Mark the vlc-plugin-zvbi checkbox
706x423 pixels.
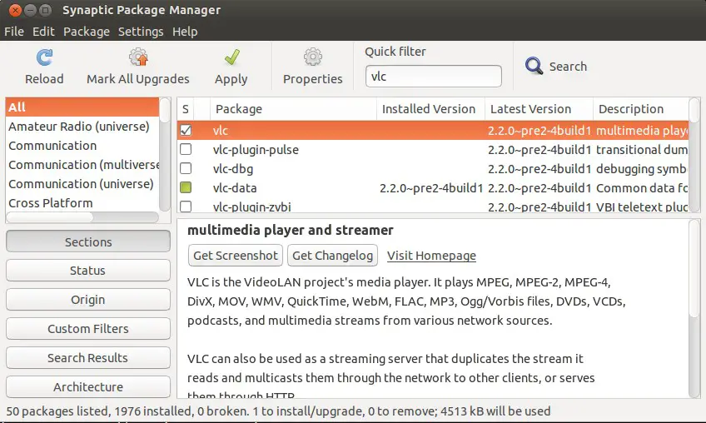(x=186, y=207)
